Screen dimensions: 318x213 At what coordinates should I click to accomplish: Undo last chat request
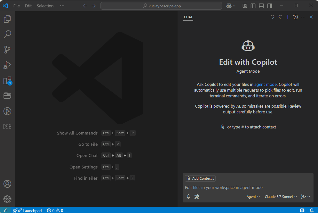tap(272, 17)
